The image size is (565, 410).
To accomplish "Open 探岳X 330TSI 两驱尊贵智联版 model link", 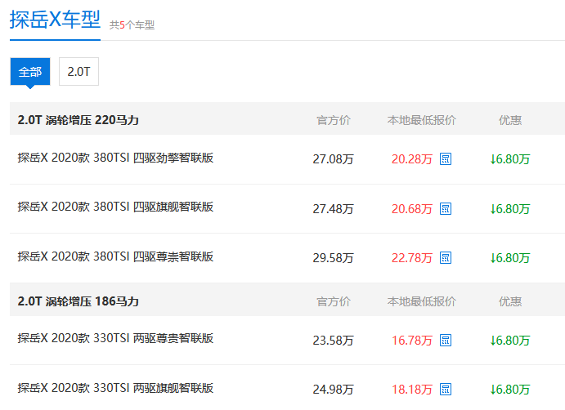I will (x=115, y=338).
